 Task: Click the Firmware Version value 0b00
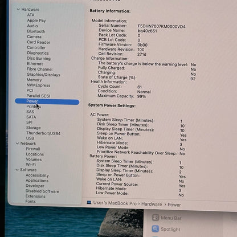coord(142,45)
